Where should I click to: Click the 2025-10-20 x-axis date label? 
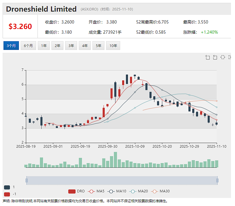[x=162, y=146]
